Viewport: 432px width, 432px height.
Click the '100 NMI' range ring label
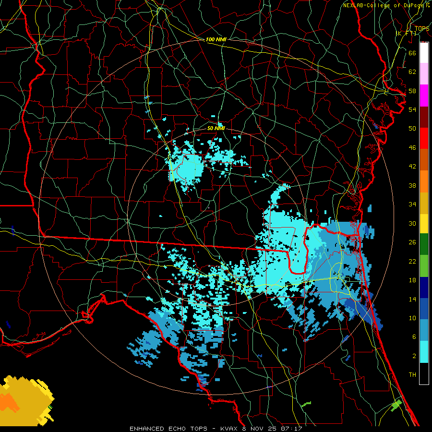[216, 39]
